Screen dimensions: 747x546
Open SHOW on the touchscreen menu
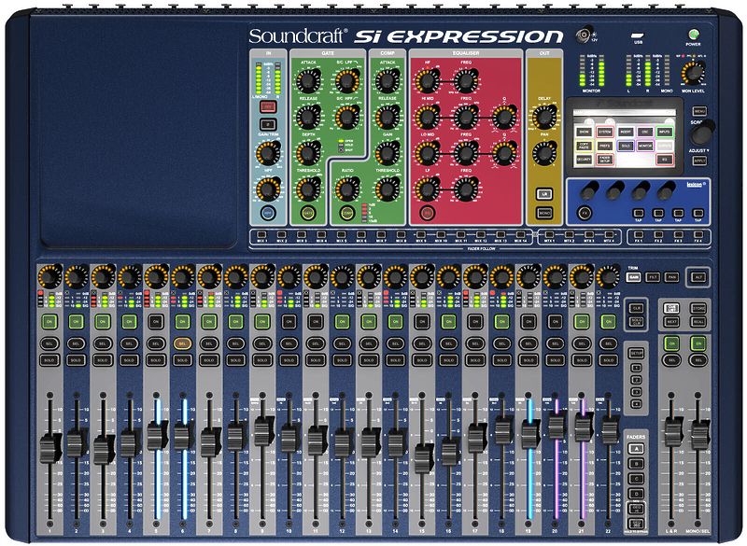585,132
